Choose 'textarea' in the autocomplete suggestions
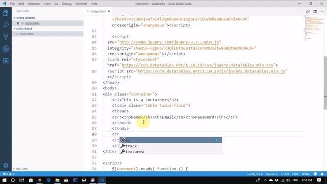Image resolution: width=327 pixels, height=184 pixels. (x=170, y=152)
